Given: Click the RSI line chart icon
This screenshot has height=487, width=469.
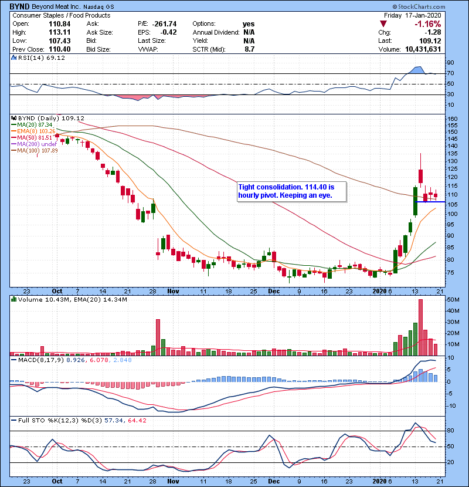Looking at the screenshot, I should 13,58.
